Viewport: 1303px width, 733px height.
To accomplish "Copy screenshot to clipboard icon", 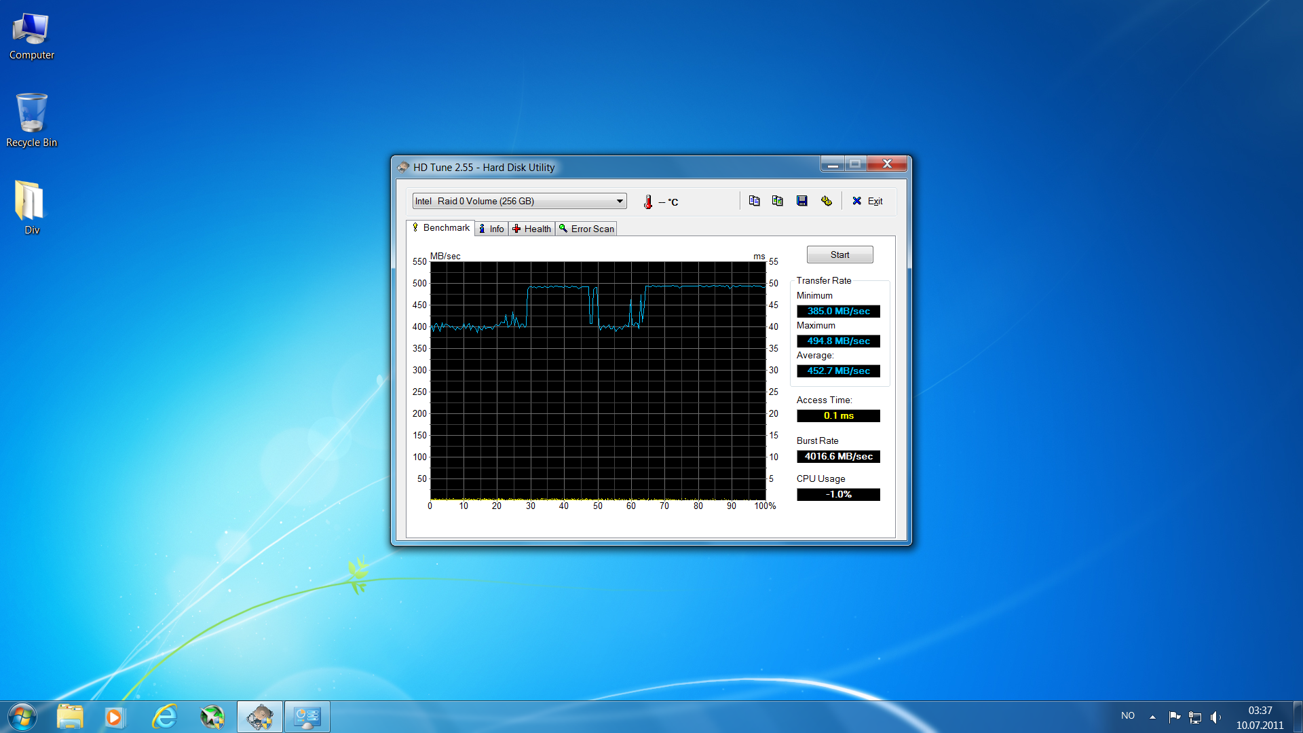I will tap(778, 201).
